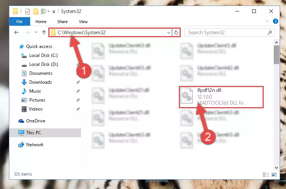Expand the address bar history dropdown
The image size is (286, 189).
(x=169, y=33)
